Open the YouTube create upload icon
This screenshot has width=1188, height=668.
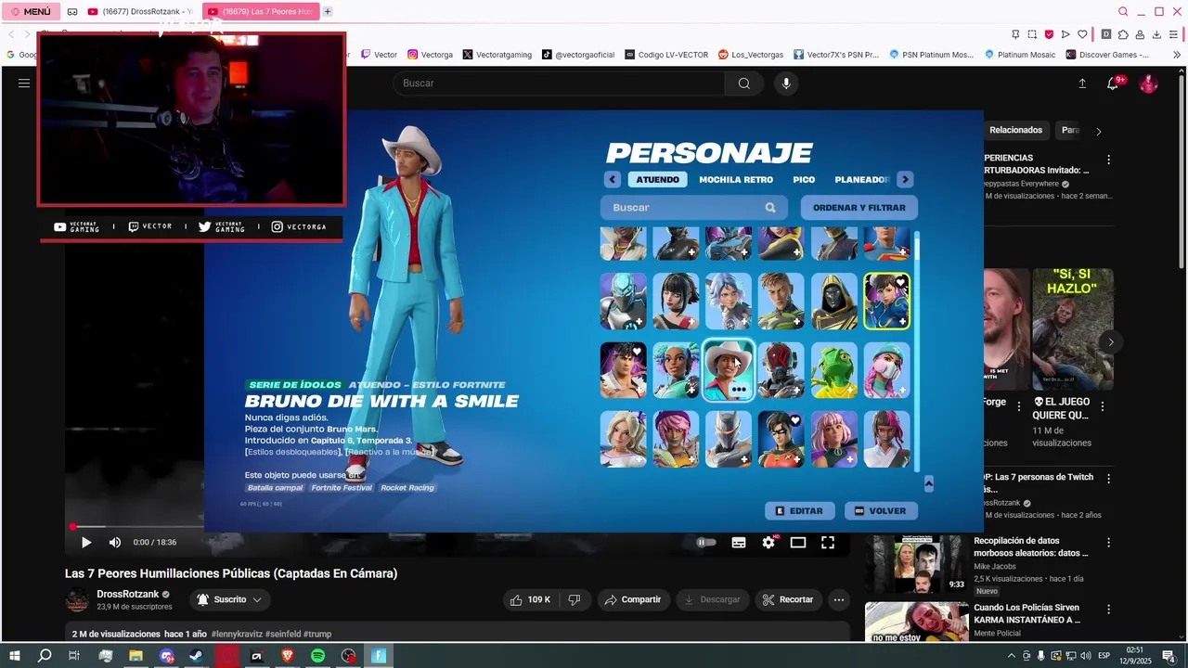[1082, 83]
